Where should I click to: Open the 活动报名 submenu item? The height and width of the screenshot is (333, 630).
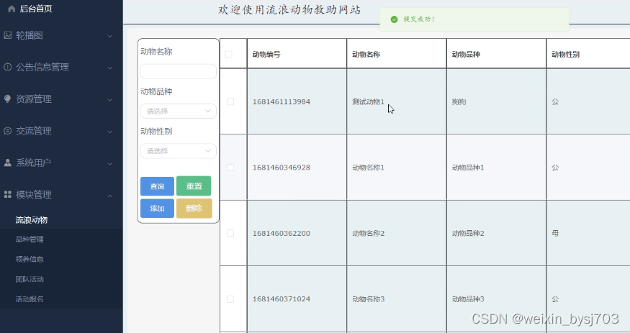[x=30, y=299]
